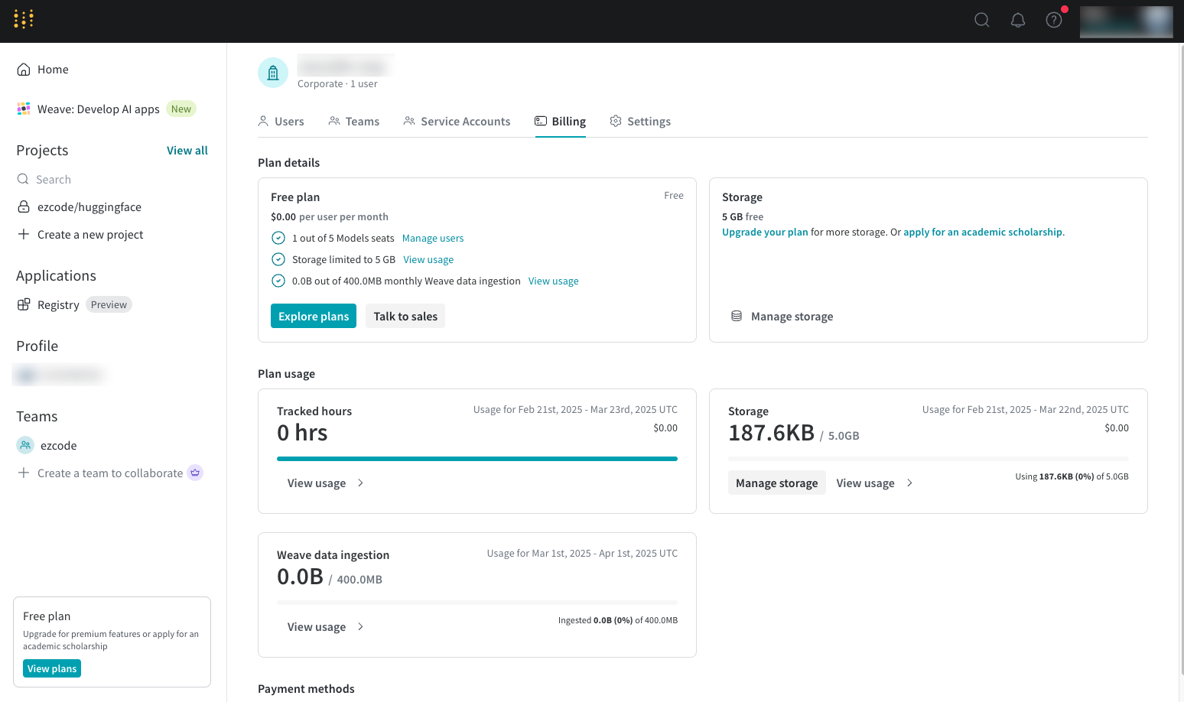
Task: Click Talk to sales button
Action: tap(405, 316)
